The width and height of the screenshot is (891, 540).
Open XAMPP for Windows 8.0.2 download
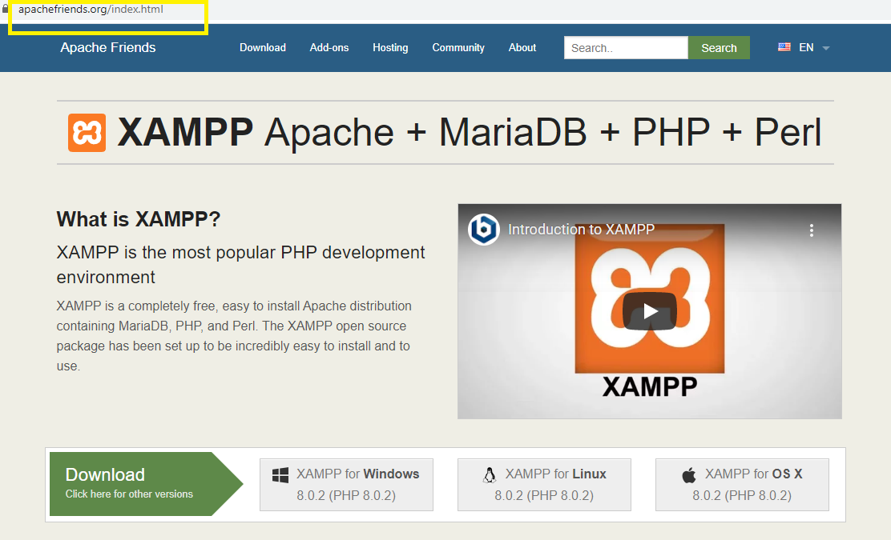[346, 482]
